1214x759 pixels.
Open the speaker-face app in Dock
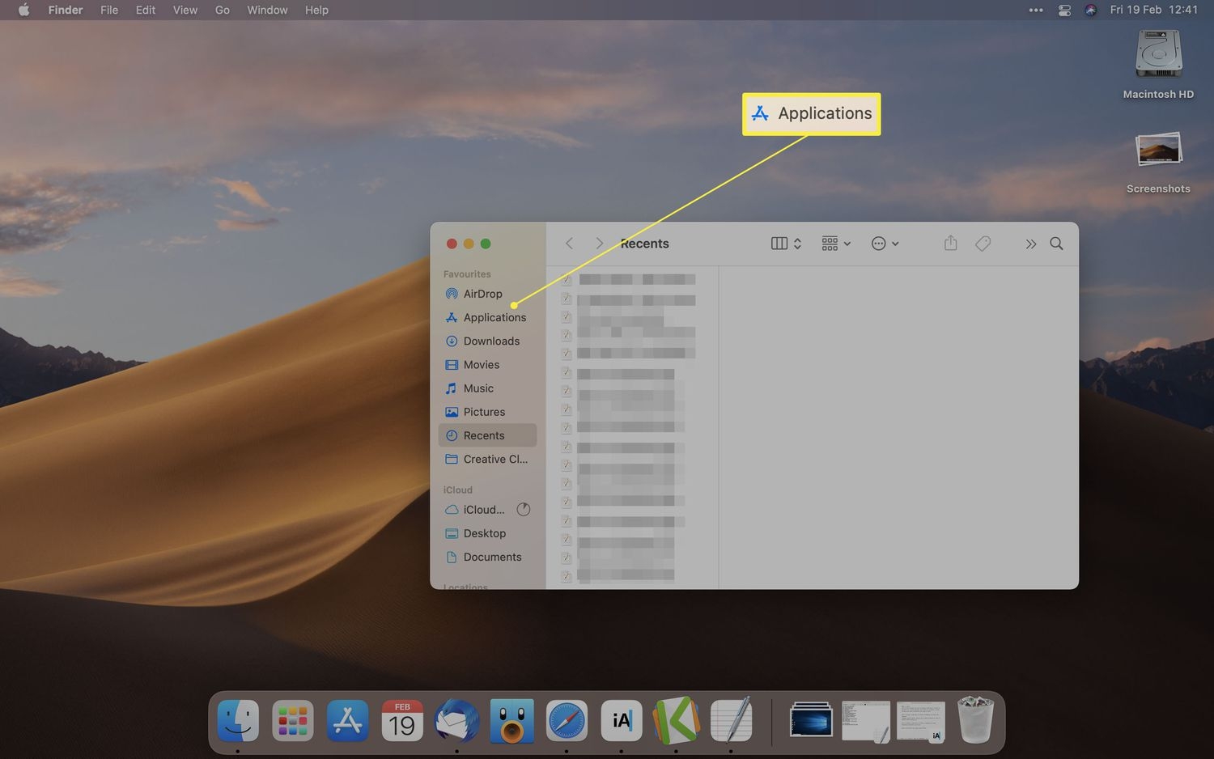click(512, 720)
